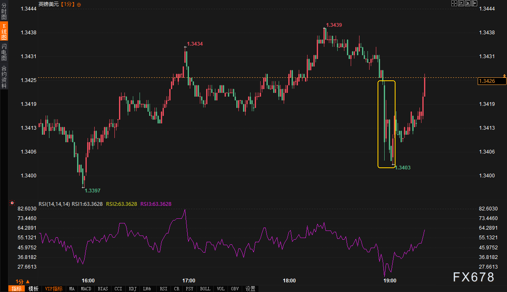Click the crosshair cursor icon at top right
507x292 pixels.
454,4
